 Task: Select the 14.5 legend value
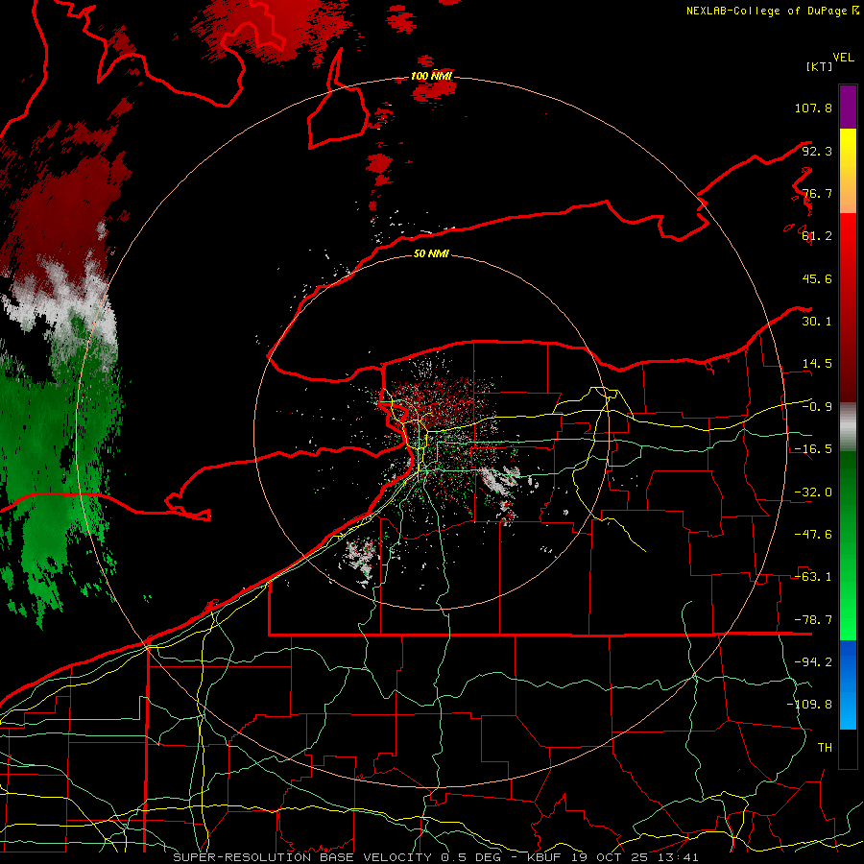coord(817,364)
